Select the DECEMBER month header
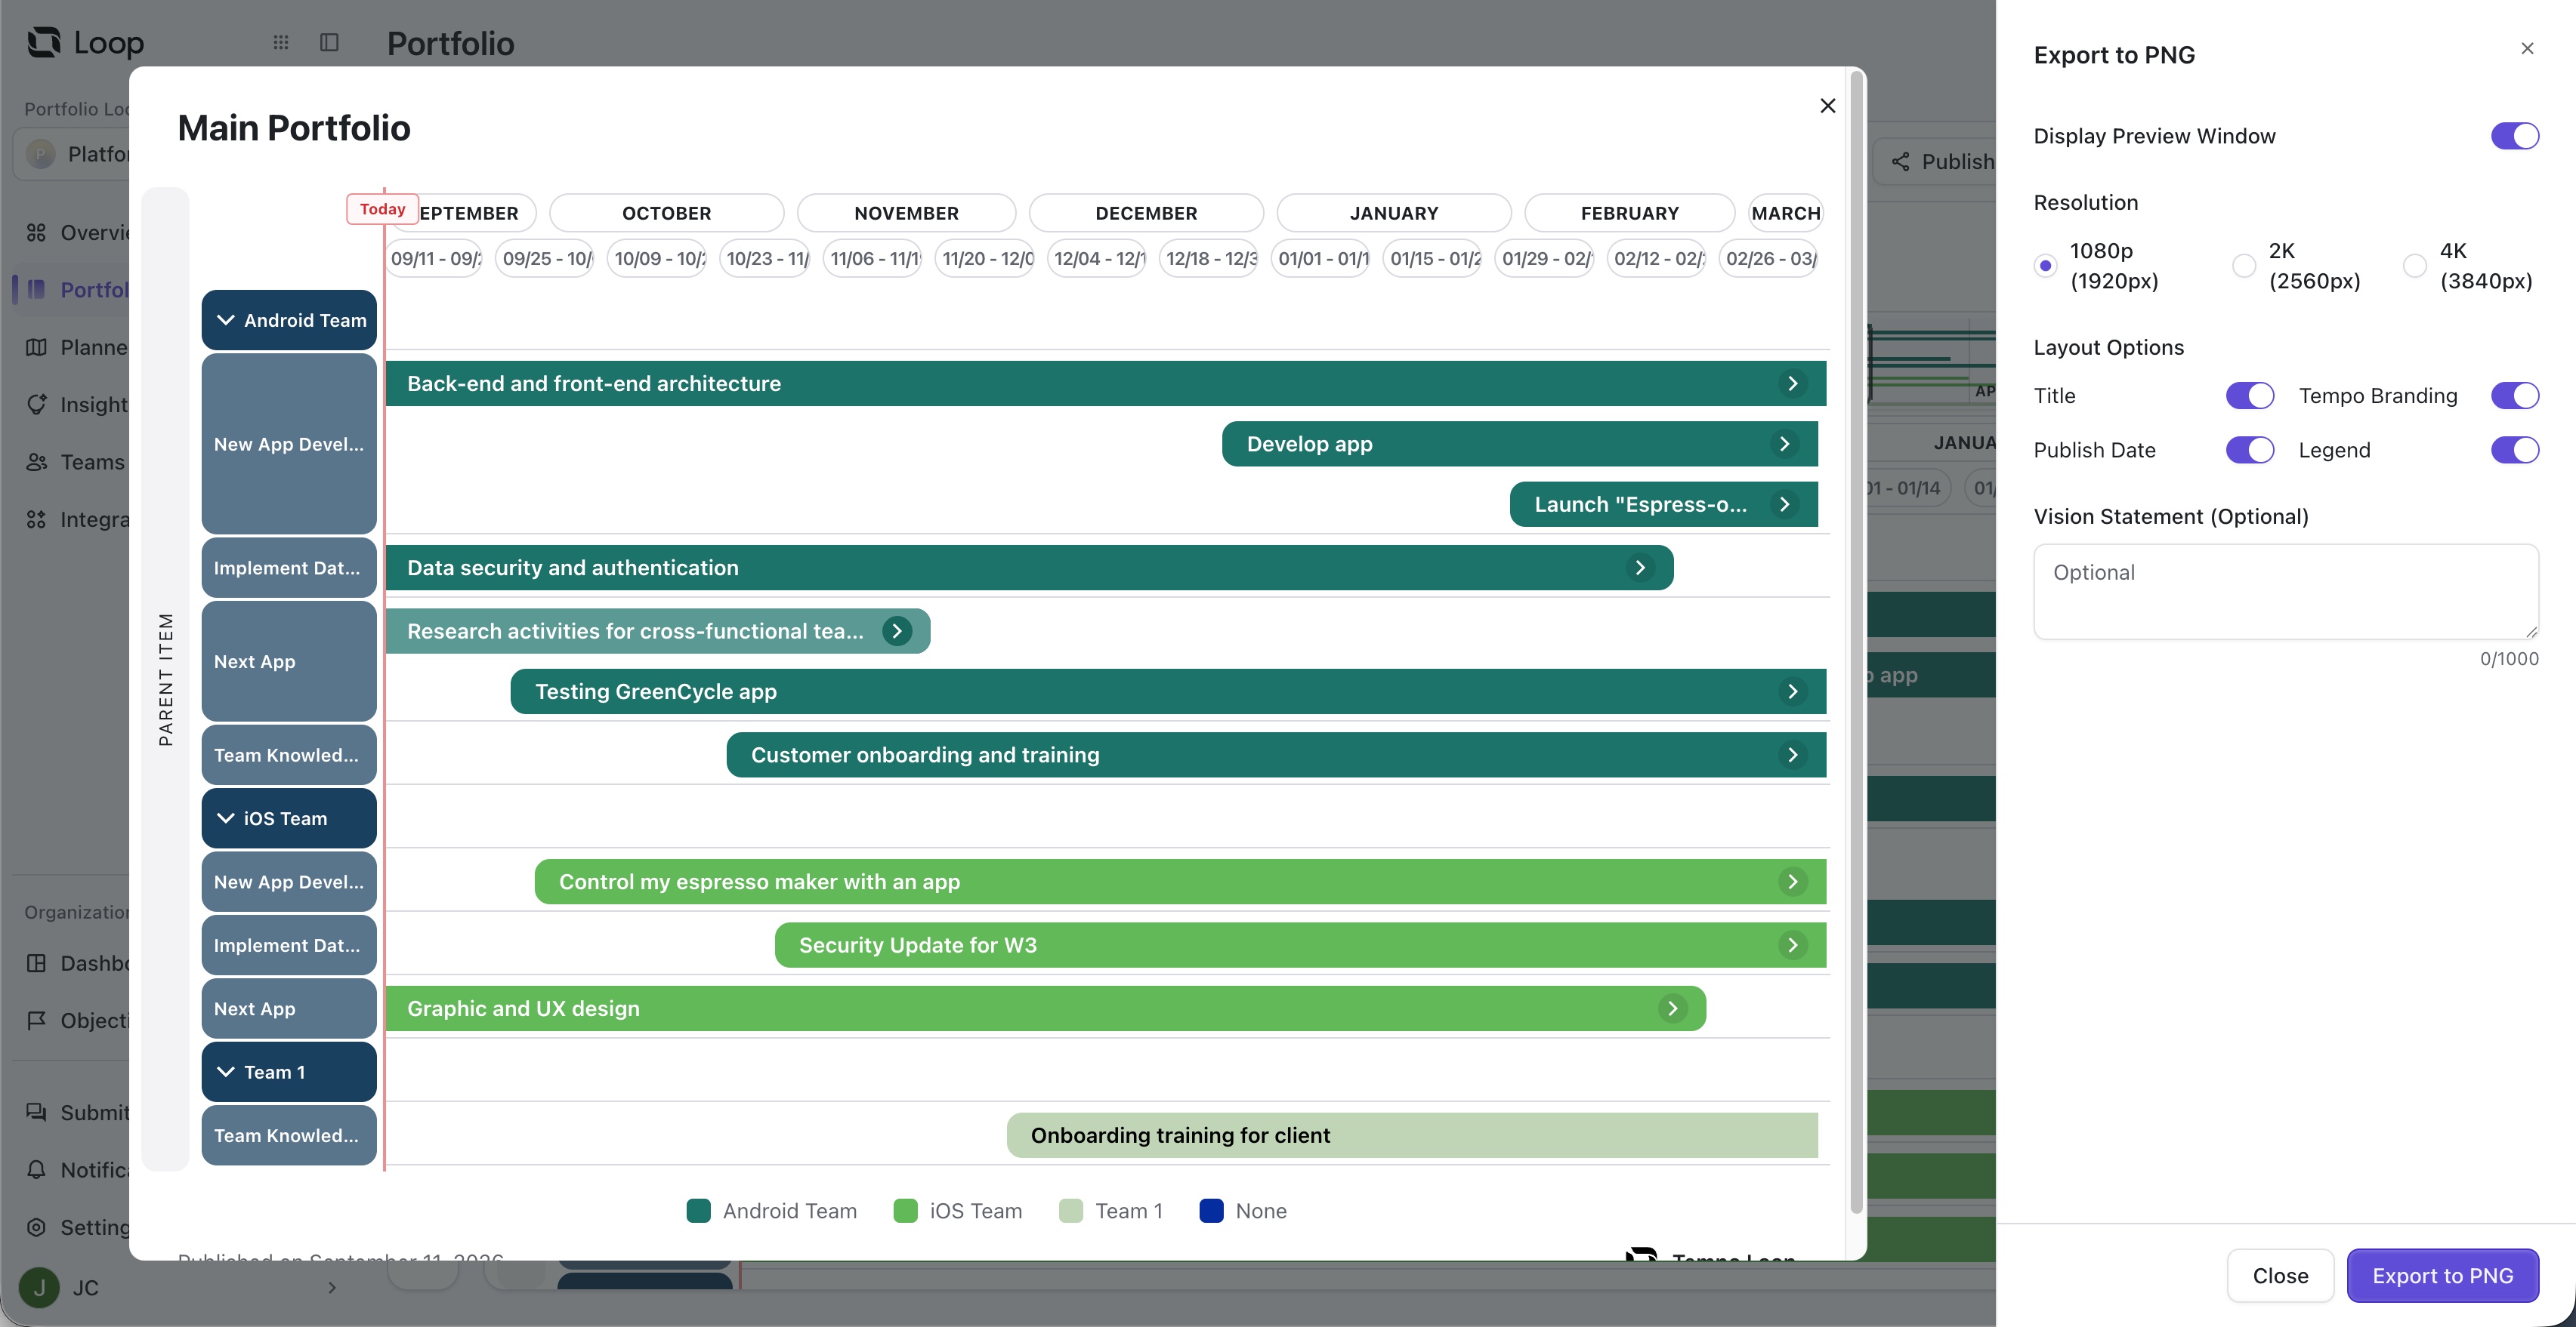Viewport: 2576px width, 1327px height. click(1146, 213)
